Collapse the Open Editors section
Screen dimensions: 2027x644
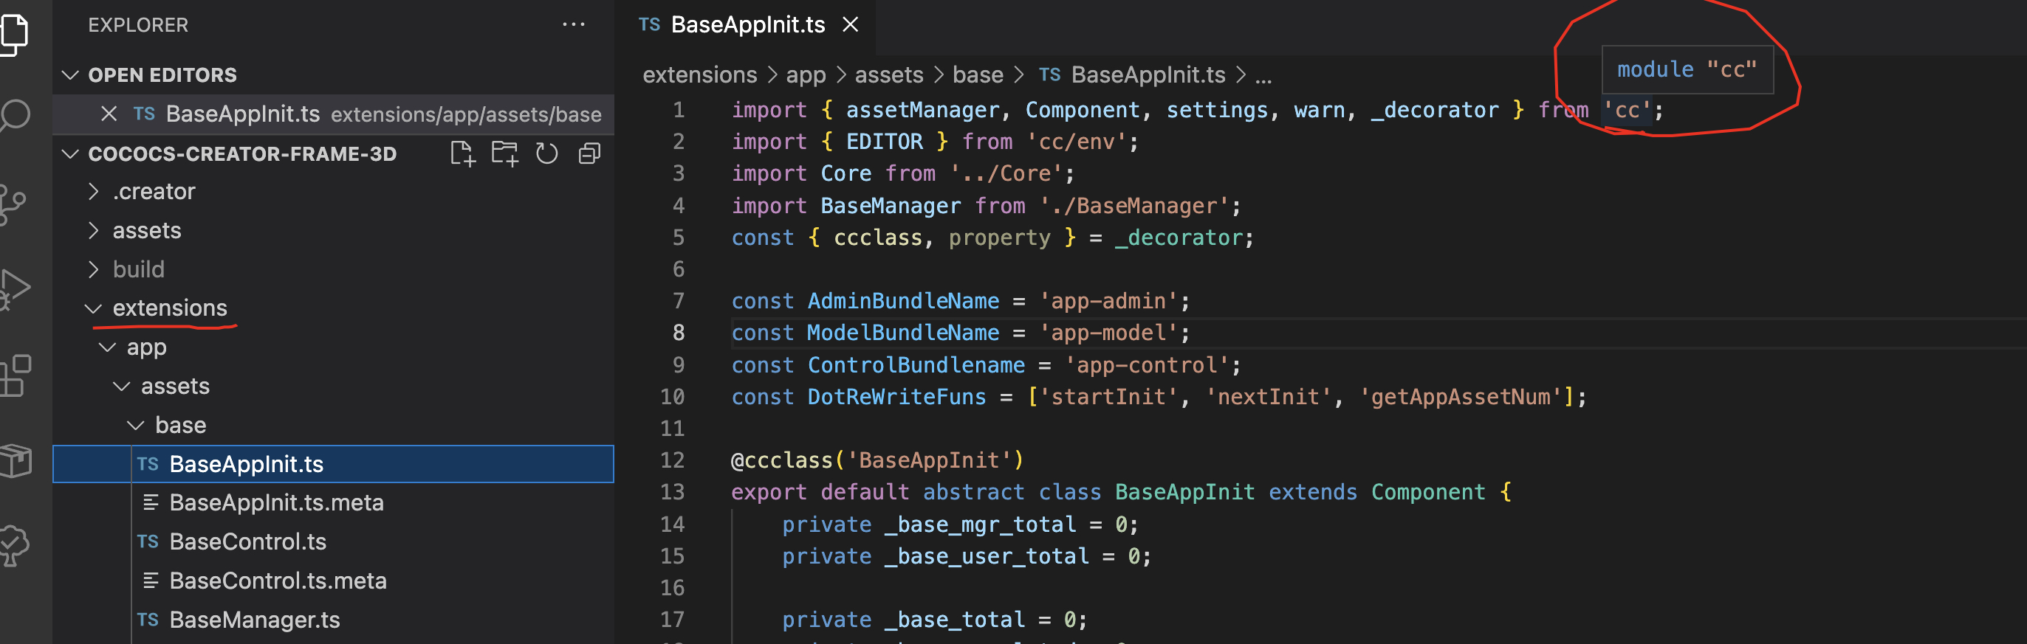click(x=71, y=75)
